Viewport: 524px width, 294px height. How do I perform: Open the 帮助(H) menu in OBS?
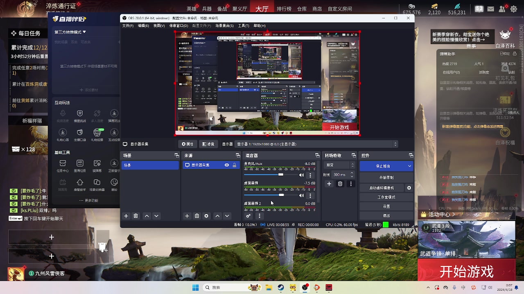click(259, 26)
